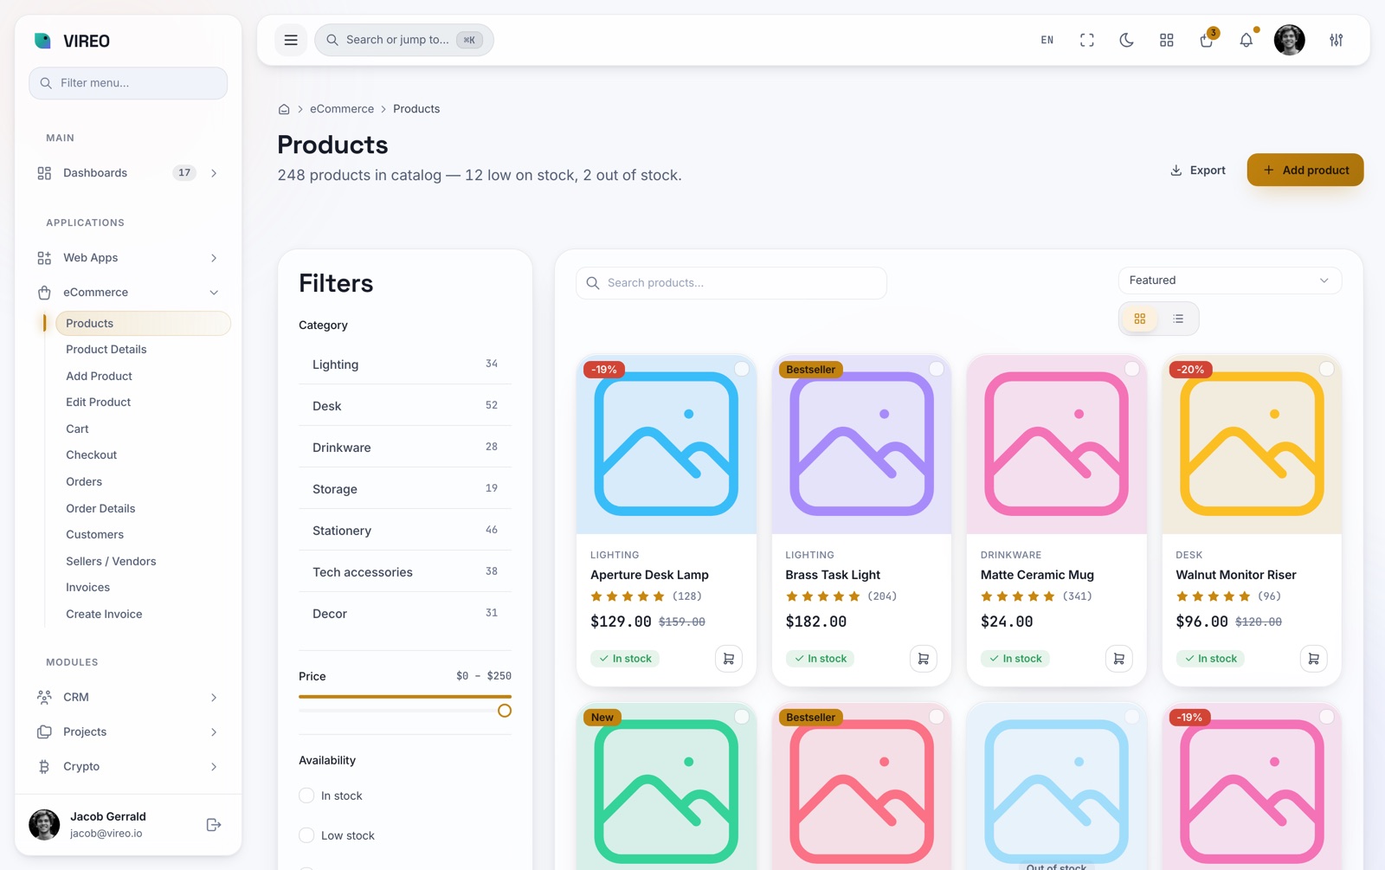Open Customers in sidebar
The width and height of the screenshot is (1385, 870).
click(94, 535)
